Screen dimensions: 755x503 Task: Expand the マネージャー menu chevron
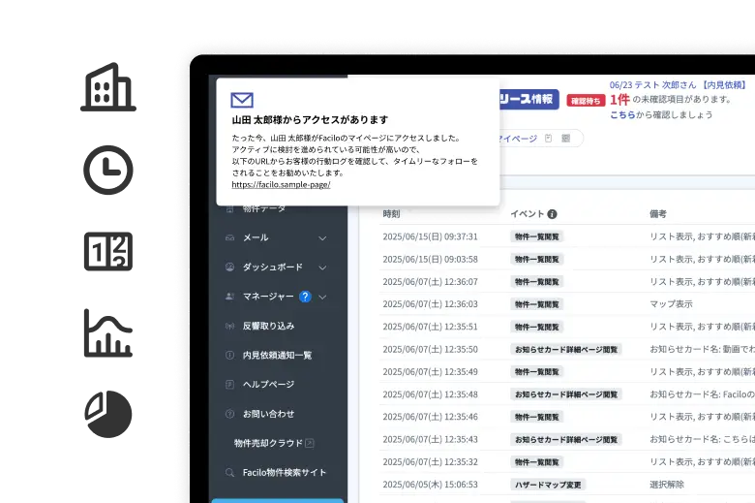pyautogui.click(x=322, y=297)
